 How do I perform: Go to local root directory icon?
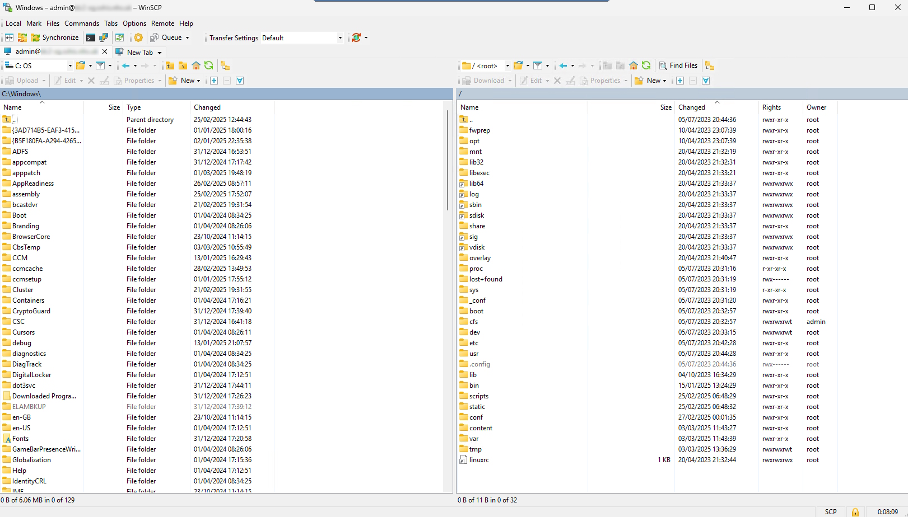tap(183, 65)
